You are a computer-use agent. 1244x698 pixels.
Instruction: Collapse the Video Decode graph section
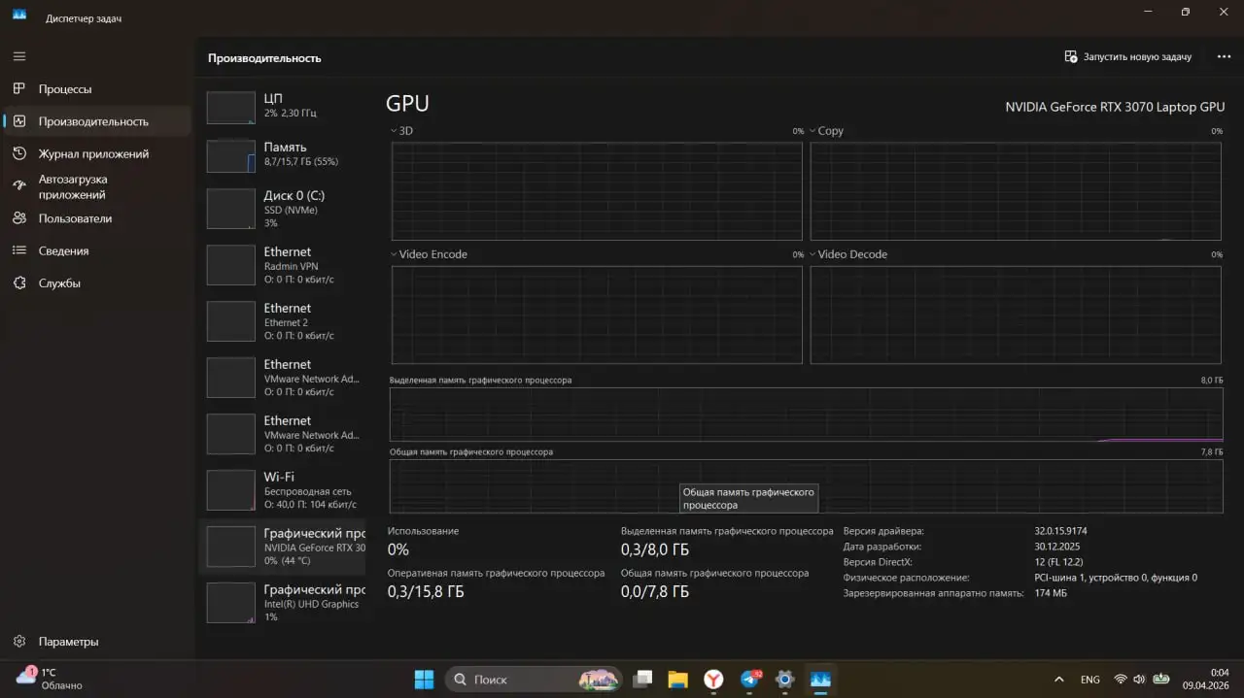[813, 253]
